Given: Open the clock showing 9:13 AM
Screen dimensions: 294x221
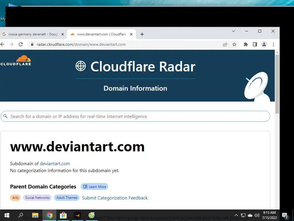Looking at the screenshot, I should point(269,215).
